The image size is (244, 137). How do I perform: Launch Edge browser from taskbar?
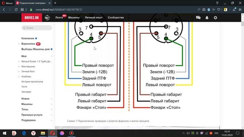click(x=24, y=133)
